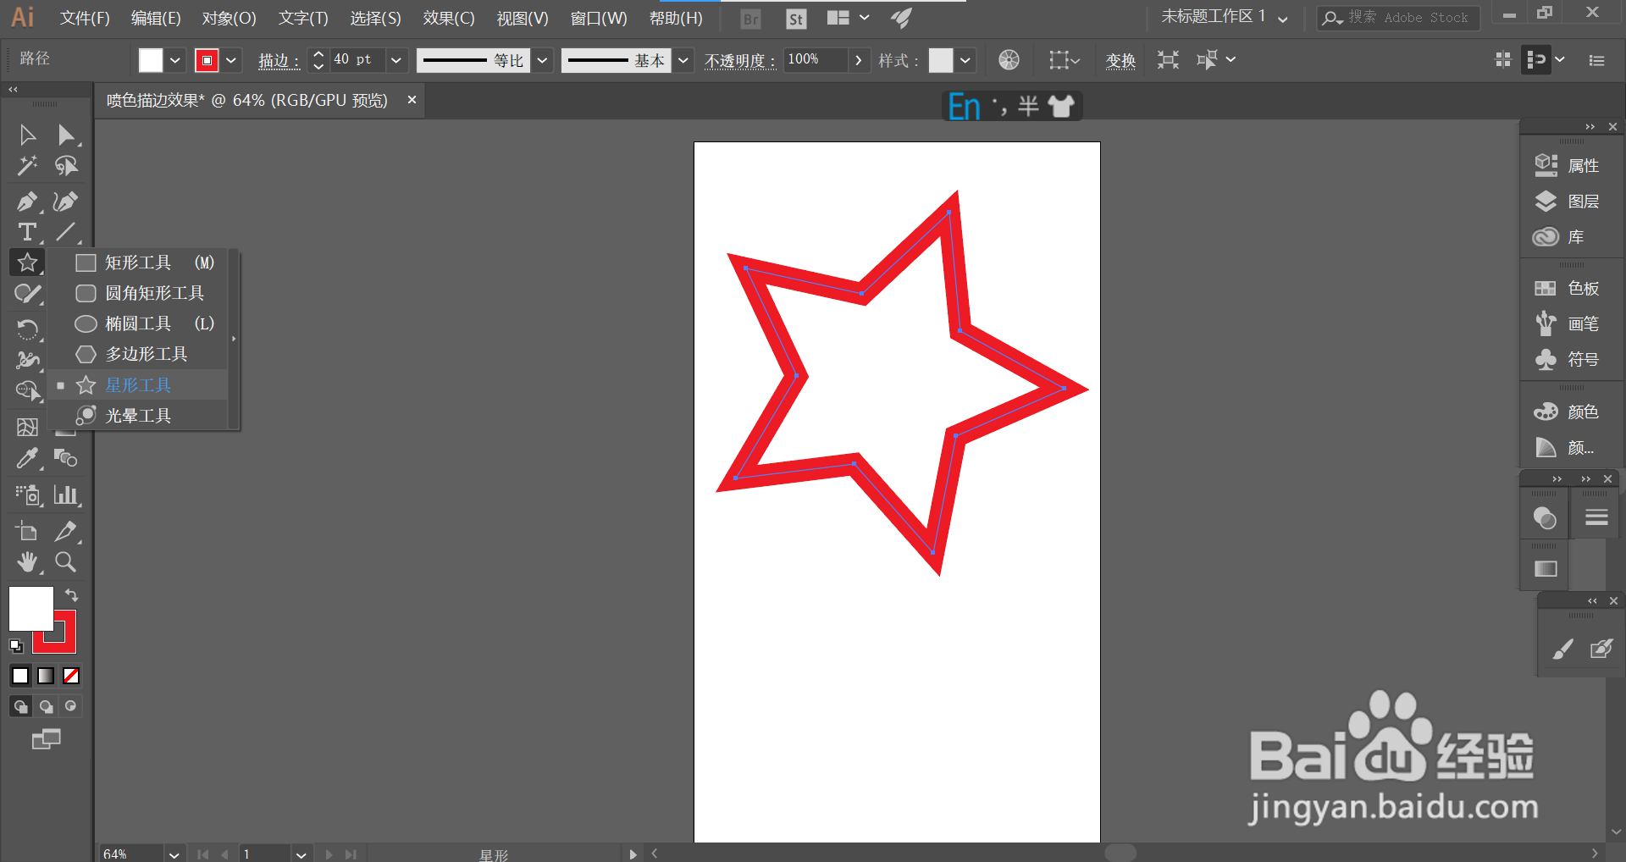The image size is (1626, 862).
Task: Open the Symbols panel (符号)
Action: pos(1568,360)
